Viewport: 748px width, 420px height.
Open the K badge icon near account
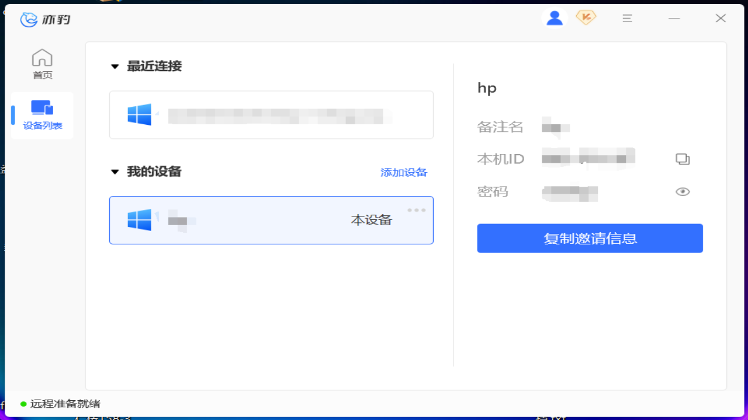[586, 17]
